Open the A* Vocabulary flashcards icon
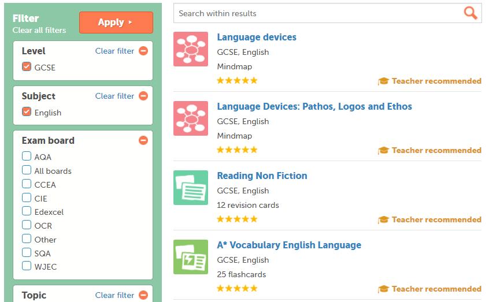The image size is (489, 302). pyautogui.click(x=191, y=257)
